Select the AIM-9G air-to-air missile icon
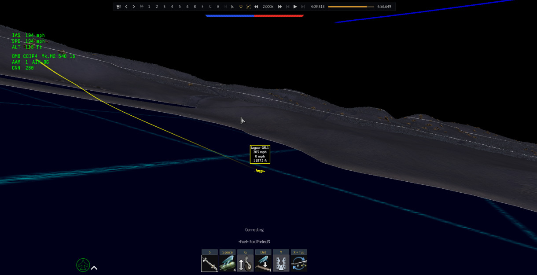 click(210, 264)
